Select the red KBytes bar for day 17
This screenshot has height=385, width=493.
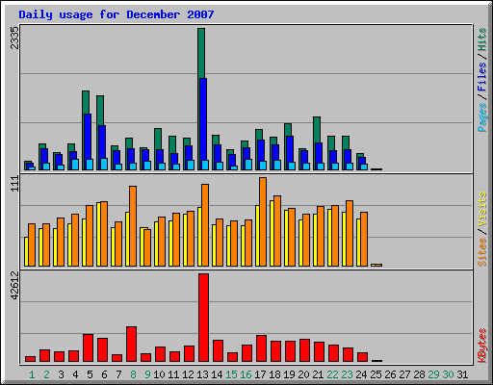[x=261, y=348]
